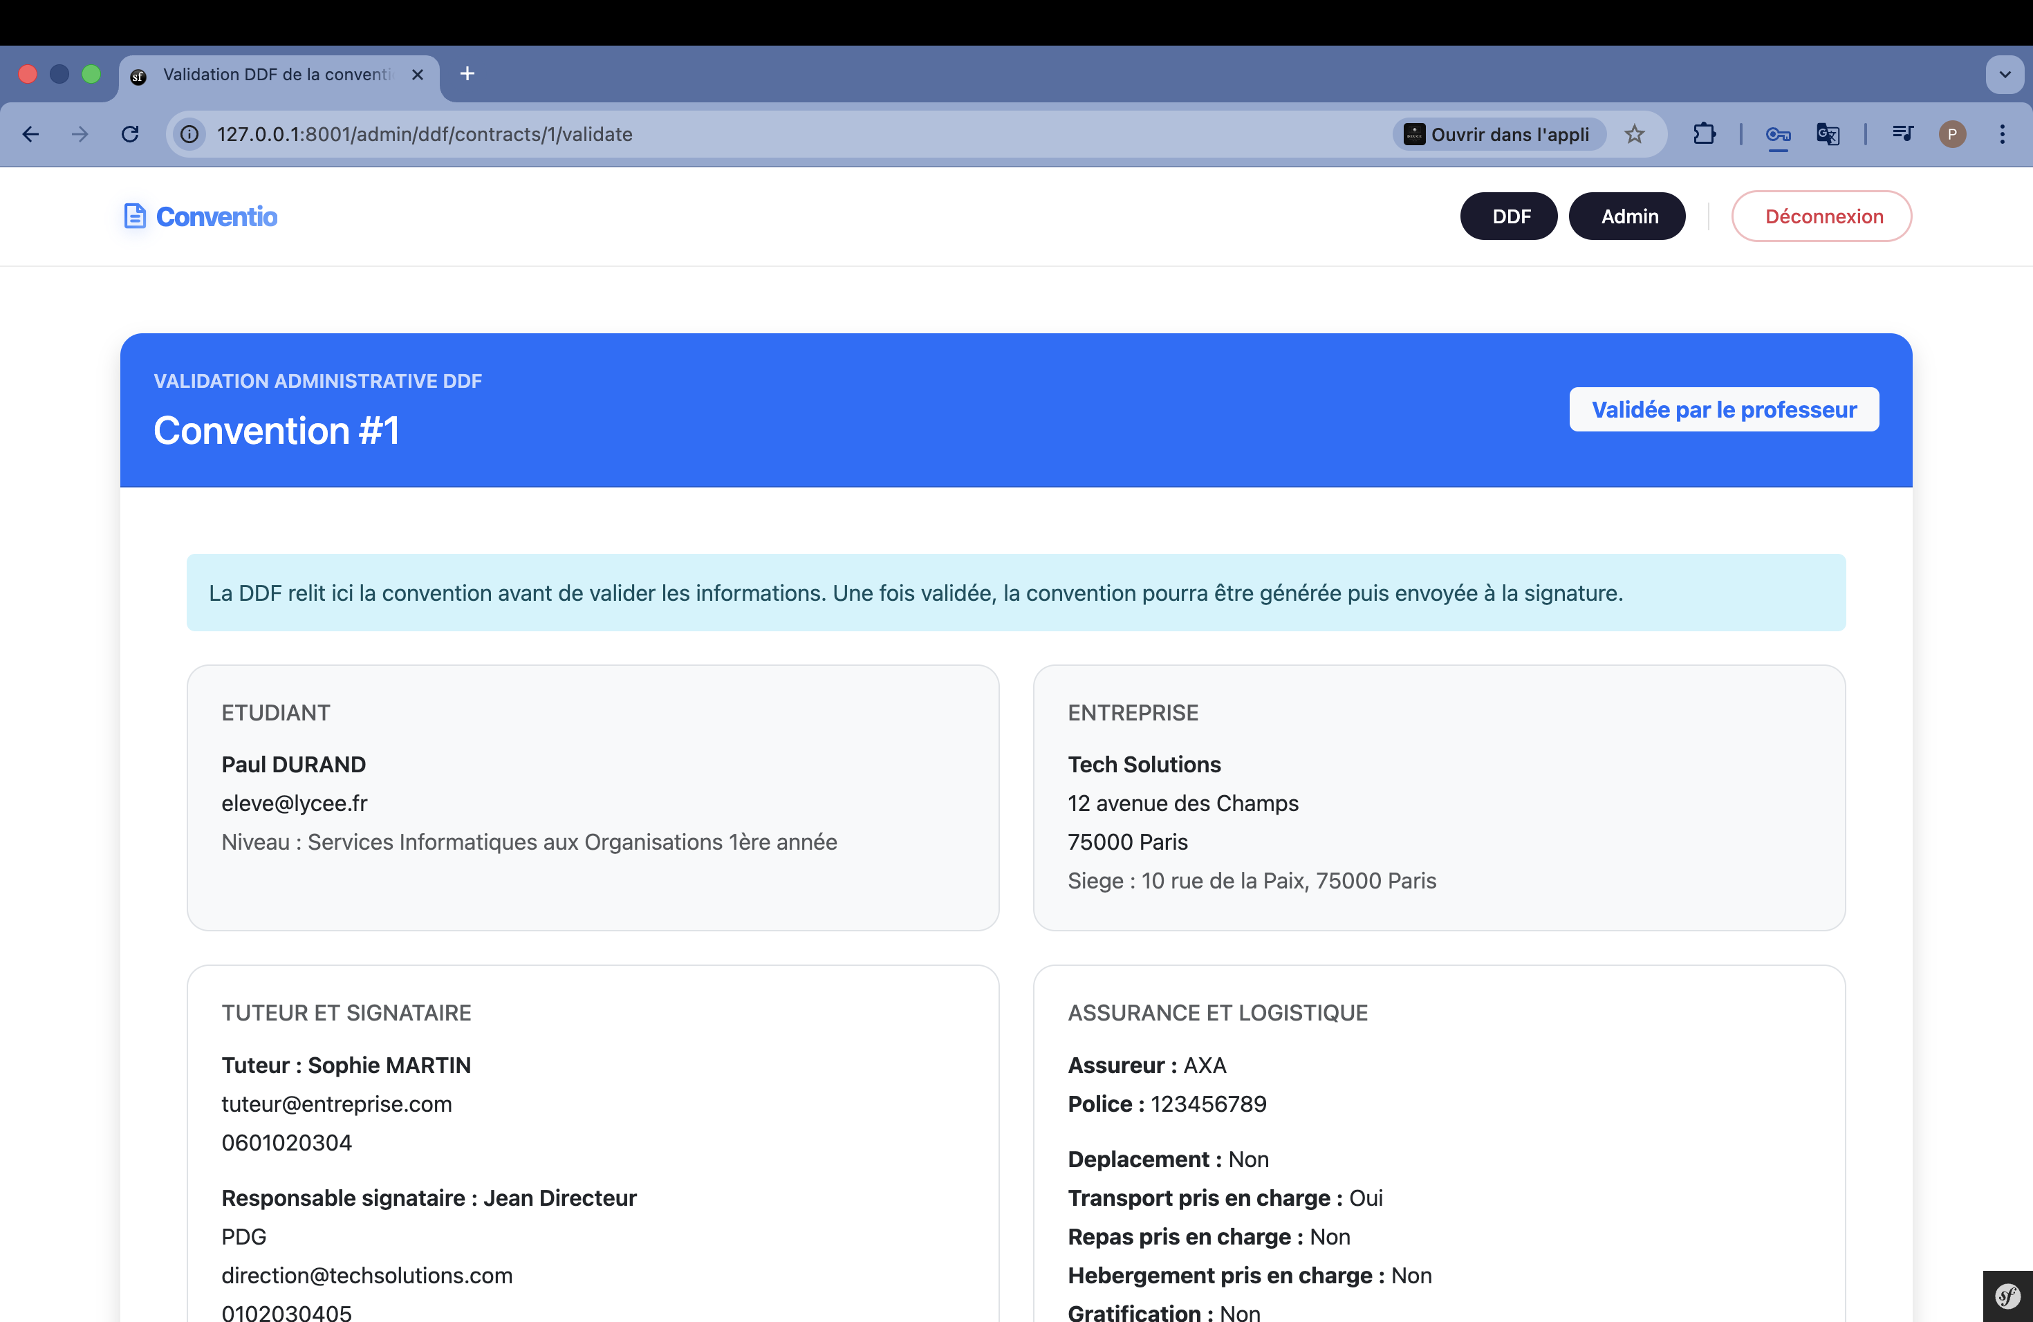Open the tab search chevron
The height and width of the screenshot is (1322, 2033).
point(2004,74)
